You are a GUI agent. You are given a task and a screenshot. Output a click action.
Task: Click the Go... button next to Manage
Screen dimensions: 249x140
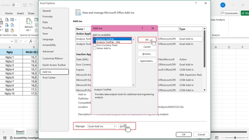122,126
